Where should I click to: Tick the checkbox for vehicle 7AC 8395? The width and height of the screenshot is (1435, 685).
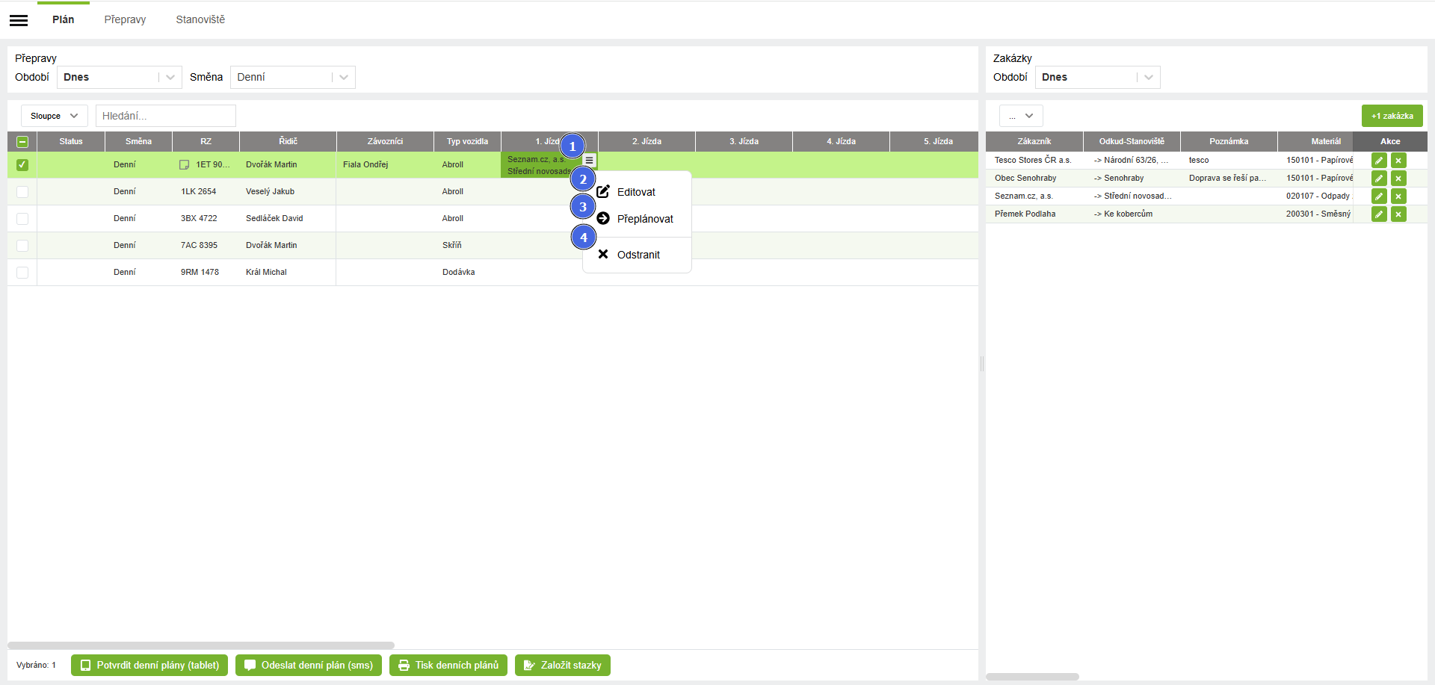[22, 245]
